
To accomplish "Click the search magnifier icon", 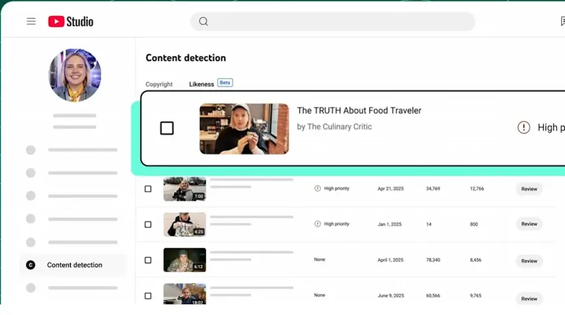I will tap(203, 21).
